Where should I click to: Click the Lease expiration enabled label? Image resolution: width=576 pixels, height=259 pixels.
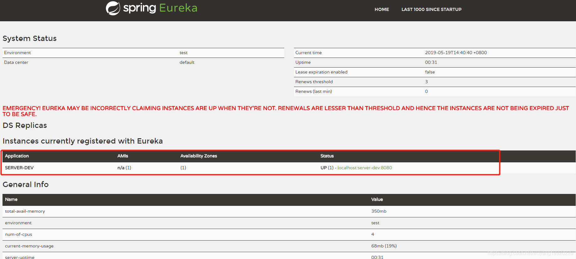pos(322,72)
